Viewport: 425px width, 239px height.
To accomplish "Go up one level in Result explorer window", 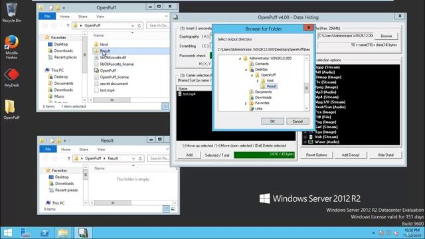I will (69, 158).
